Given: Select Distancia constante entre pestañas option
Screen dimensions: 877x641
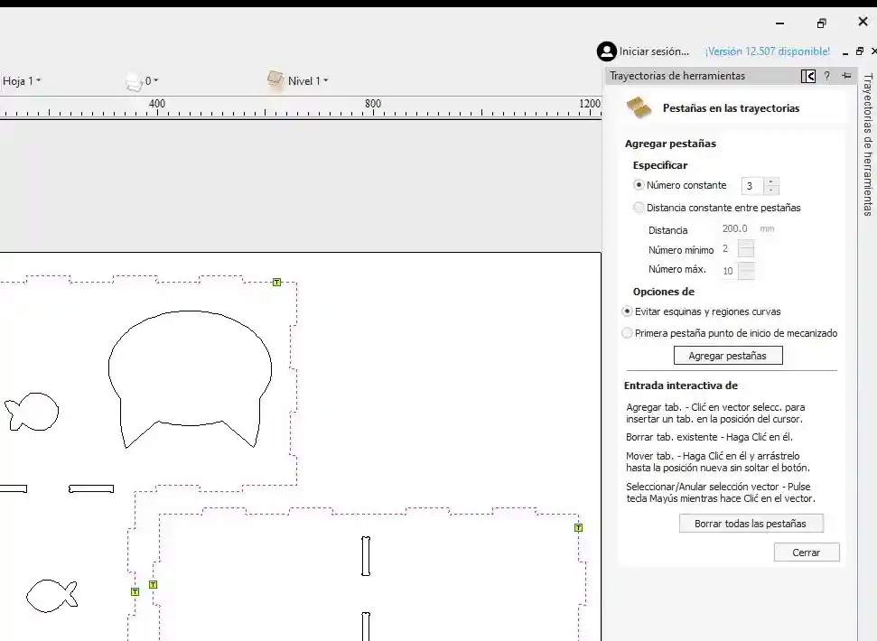Looking at the screenshot, I should click(x=639, y=208).
